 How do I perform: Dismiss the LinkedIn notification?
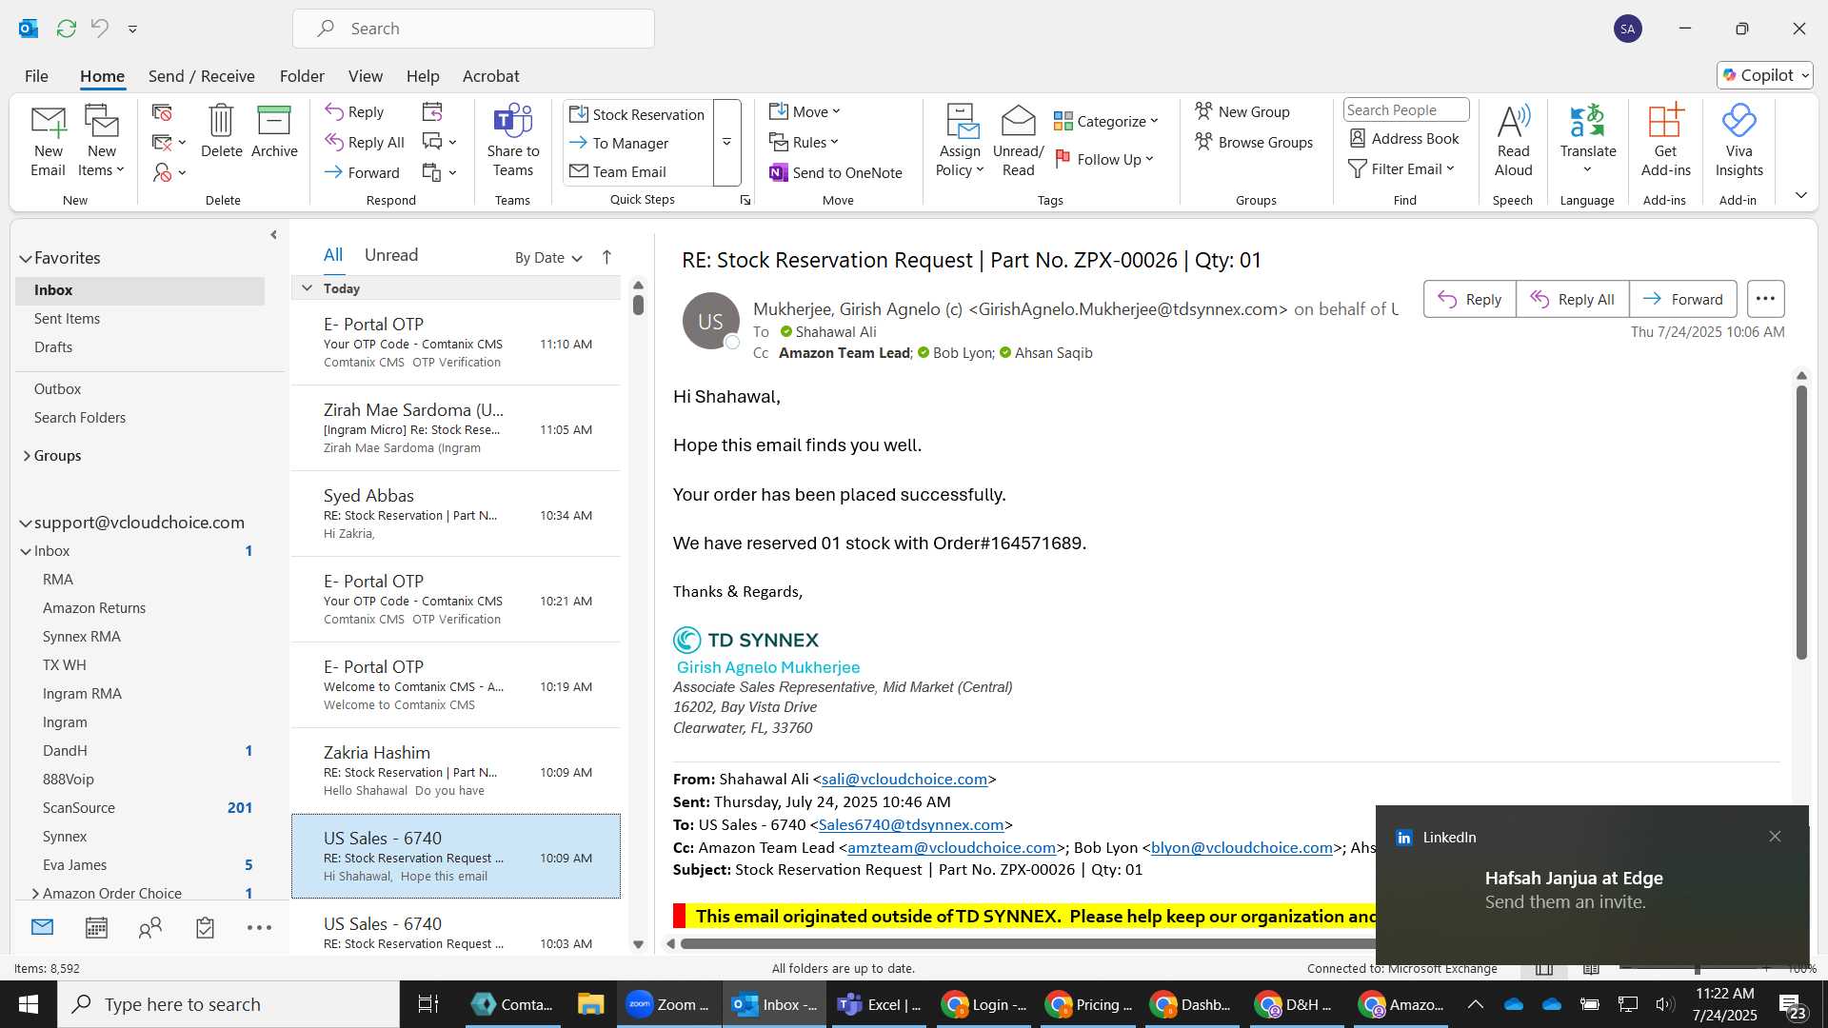coord(1775,837)
